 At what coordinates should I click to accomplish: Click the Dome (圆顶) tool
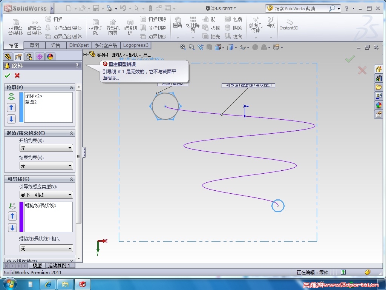click(x=233, y=28)
